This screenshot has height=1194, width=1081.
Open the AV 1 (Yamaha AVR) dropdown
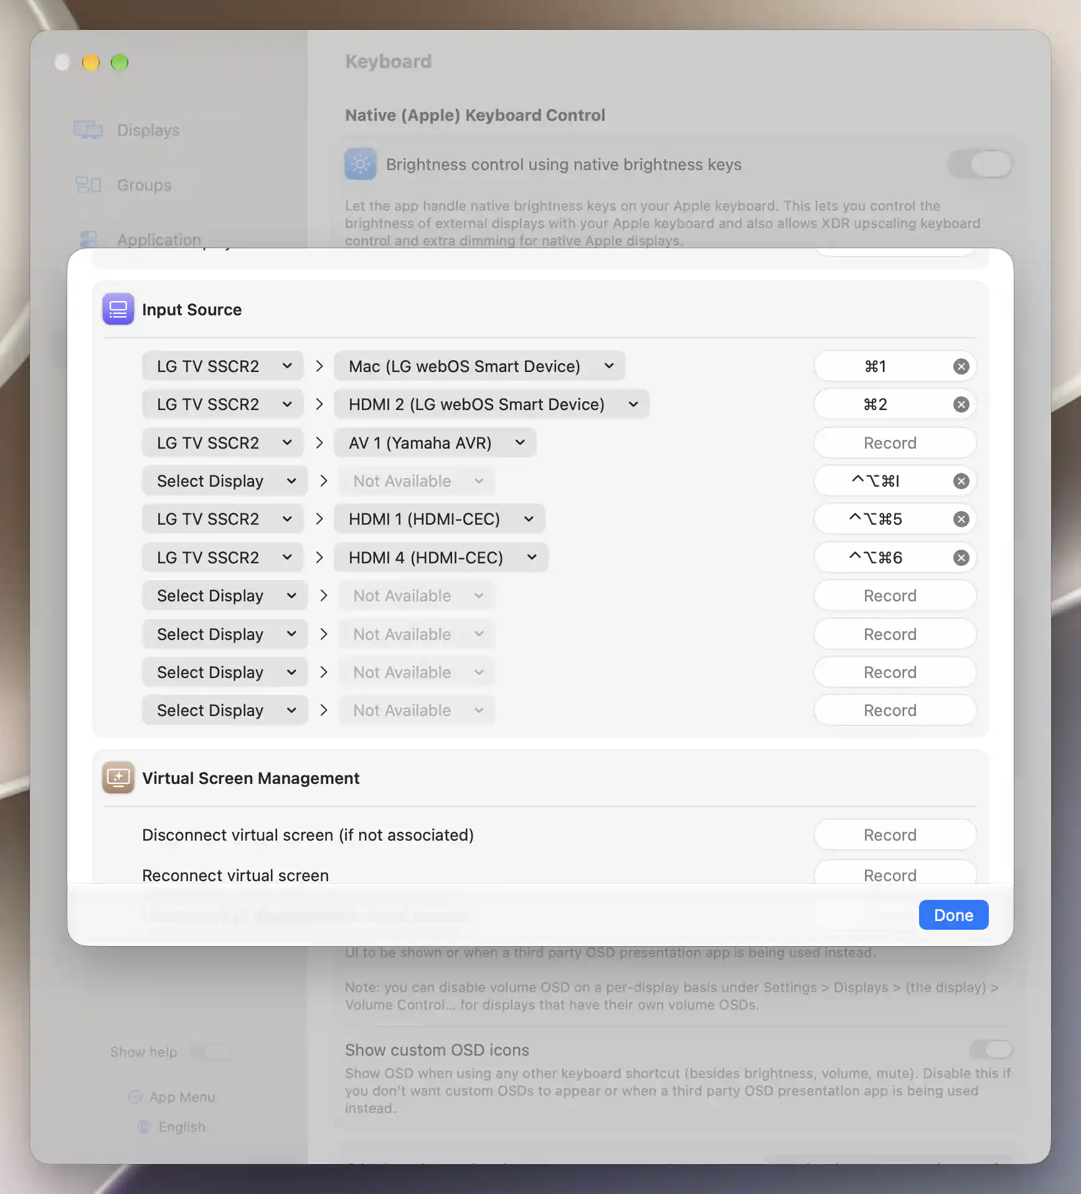pyautogui.click(x=435, y=443)
